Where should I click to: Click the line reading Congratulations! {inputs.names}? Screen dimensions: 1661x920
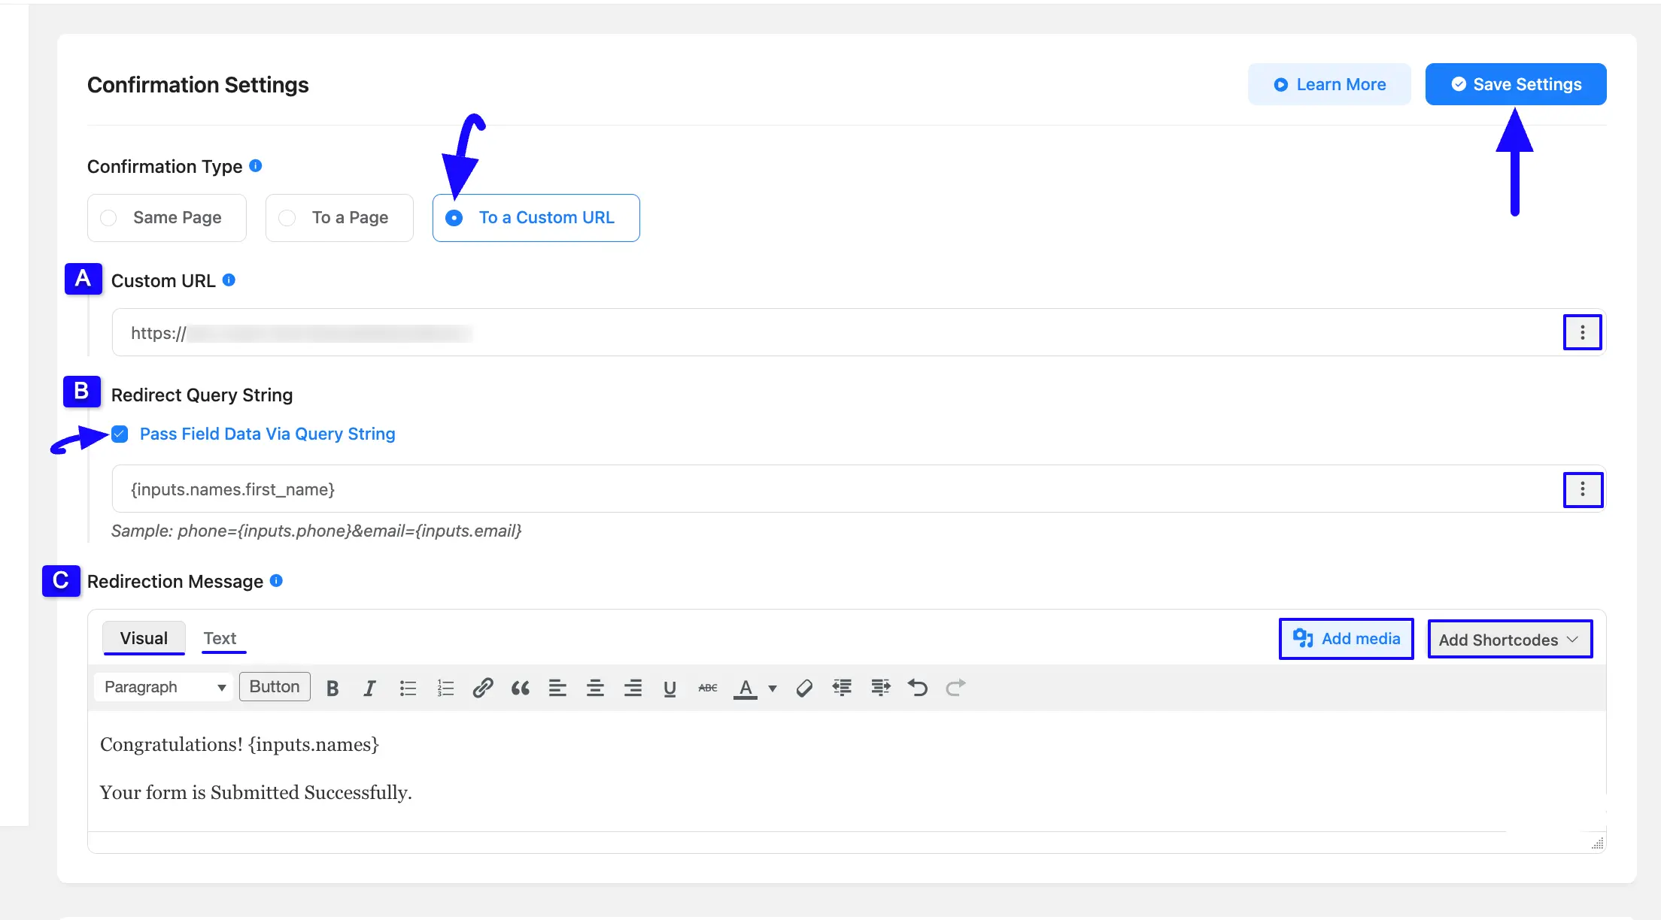point(239,745)
